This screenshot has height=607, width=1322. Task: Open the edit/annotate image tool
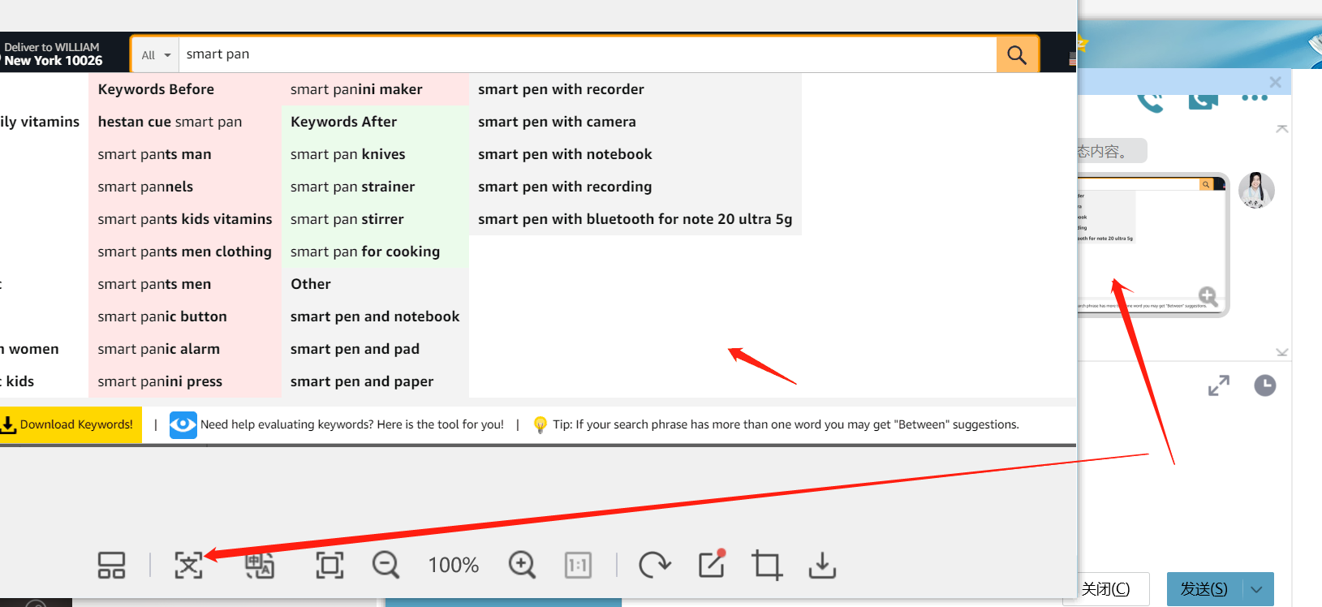pos(712,564)
